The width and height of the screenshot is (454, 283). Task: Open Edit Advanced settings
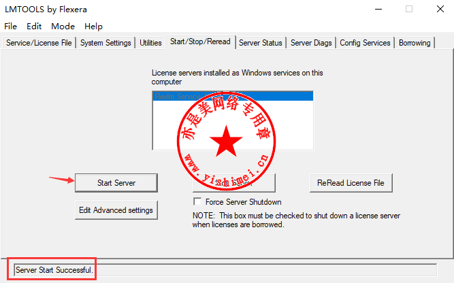tap(116, 210)
